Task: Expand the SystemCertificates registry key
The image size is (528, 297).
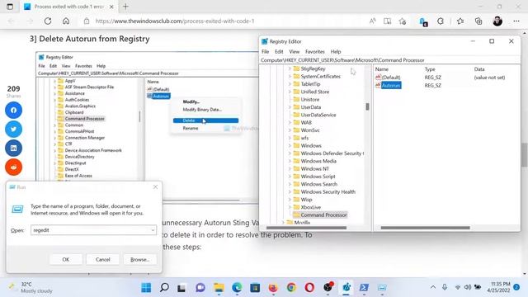Action: pos(290,77)
